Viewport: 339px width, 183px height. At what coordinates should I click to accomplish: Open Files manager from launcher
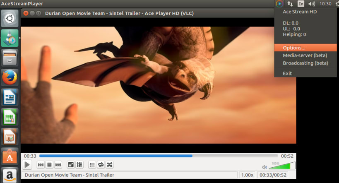click(10, 58)
